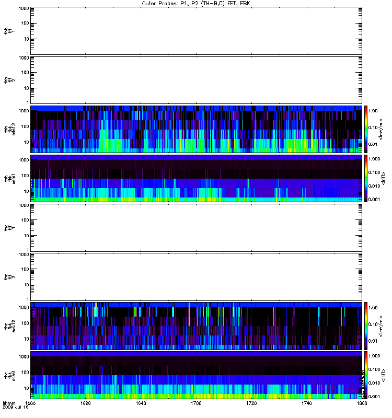Screen dimensions: 392x418
Task: Click the 100 y-tick of thb fff 1 panel
Action: (x=25, y=23)
